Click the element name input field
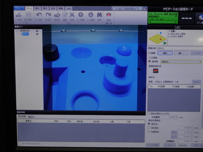Viewport: 203px width, 152px height. click(180, 48)
